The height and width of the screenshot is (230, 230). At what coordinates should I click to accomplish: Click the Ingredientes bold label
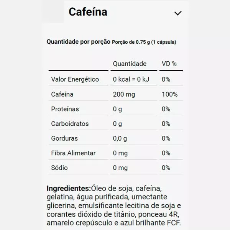tap(69, 188)
